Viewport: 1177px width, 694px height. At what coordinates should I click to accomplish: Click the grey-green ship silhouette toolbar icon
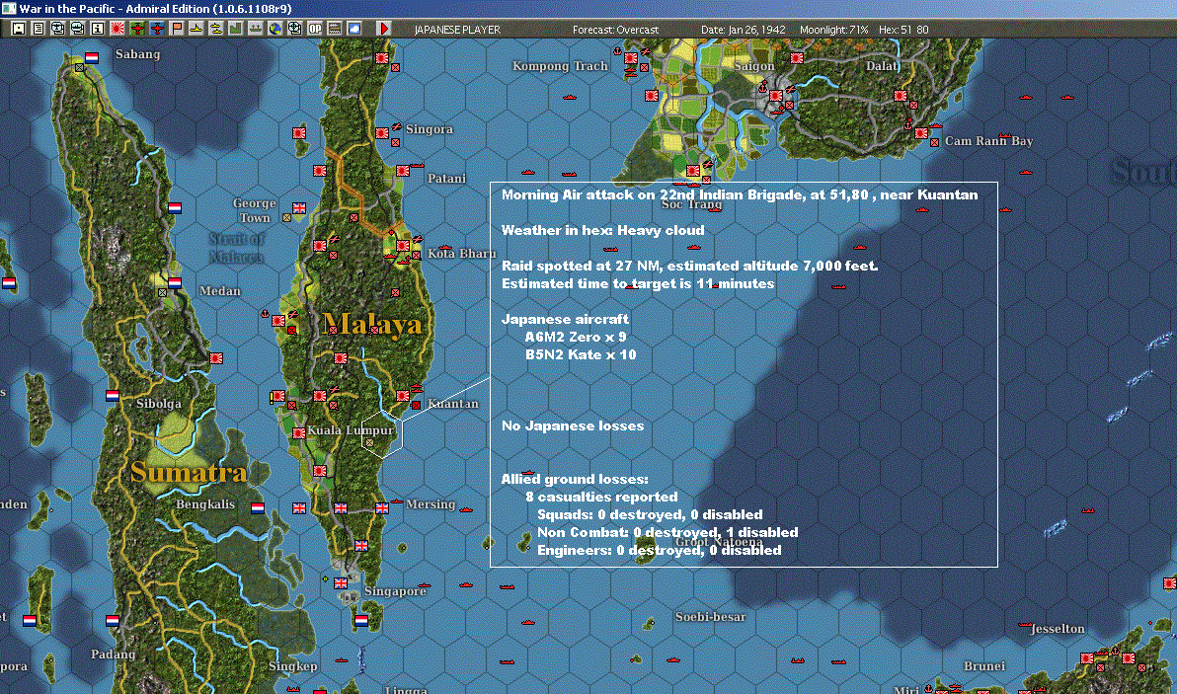click(x=255, y=29)
